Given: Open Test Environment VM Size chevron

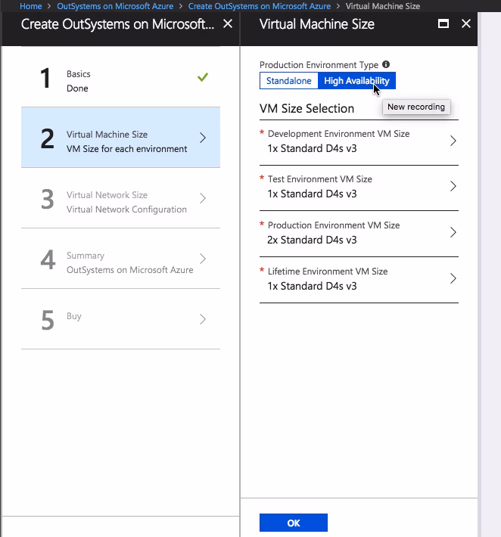Looking at the screenshot, I should pyautogui.click(x=453, y=186).
